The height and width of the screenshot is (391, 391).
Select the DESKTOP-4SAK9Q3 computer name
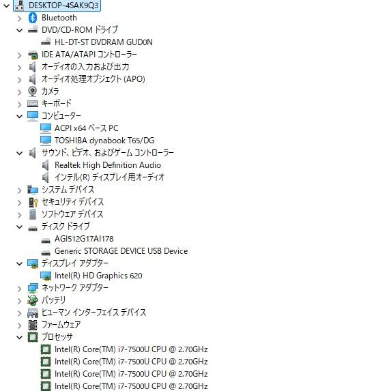click(63, 5)
